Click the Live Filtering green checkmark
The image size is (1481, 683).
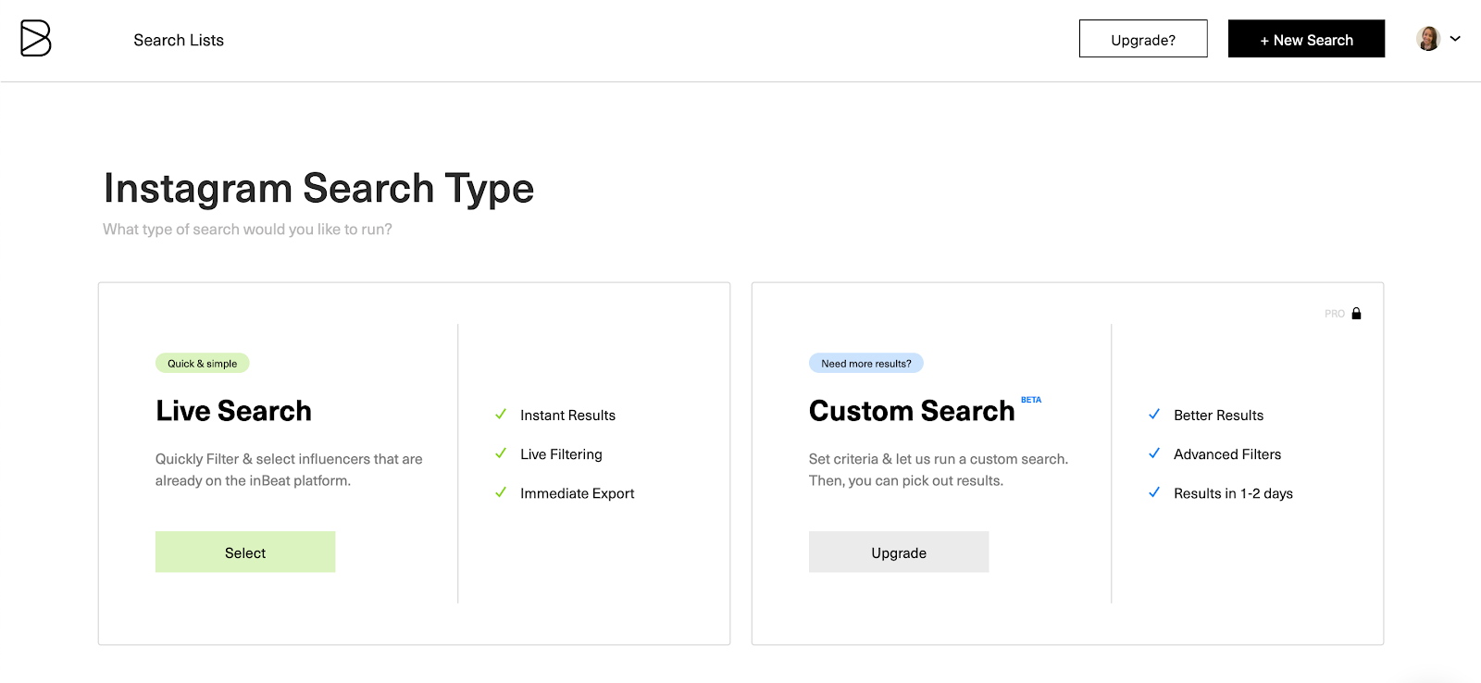pos(501,453)
